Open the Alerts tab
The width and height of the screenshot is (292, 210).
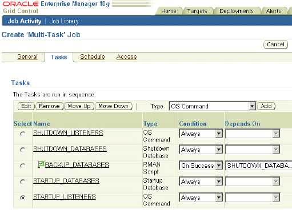274,11
